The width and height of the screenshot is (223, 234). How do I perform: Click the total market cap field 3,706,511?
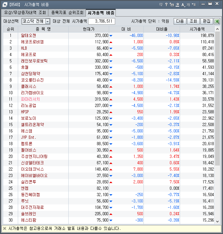tap(101, 21)
